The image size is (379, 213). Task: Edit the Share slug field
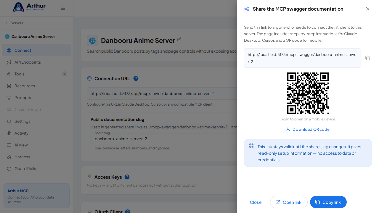click(164, 138)
